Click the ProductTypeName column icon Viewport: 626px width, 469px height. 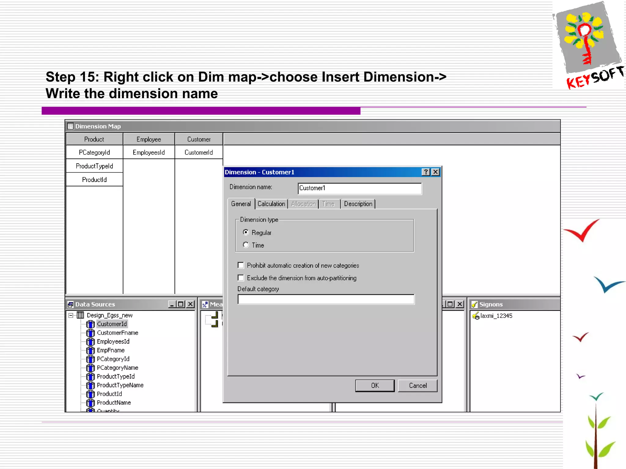click(90, 385)
